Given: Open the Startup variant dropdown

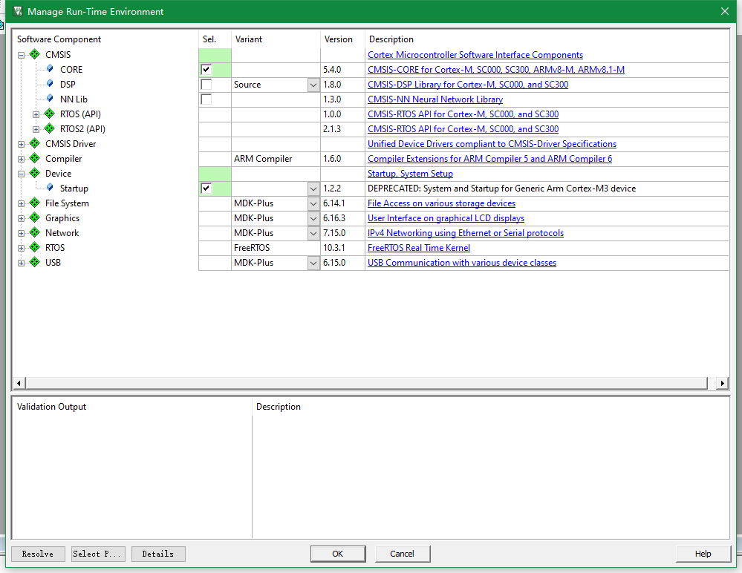Looking at the screenshot, I should tap(313, 189).
